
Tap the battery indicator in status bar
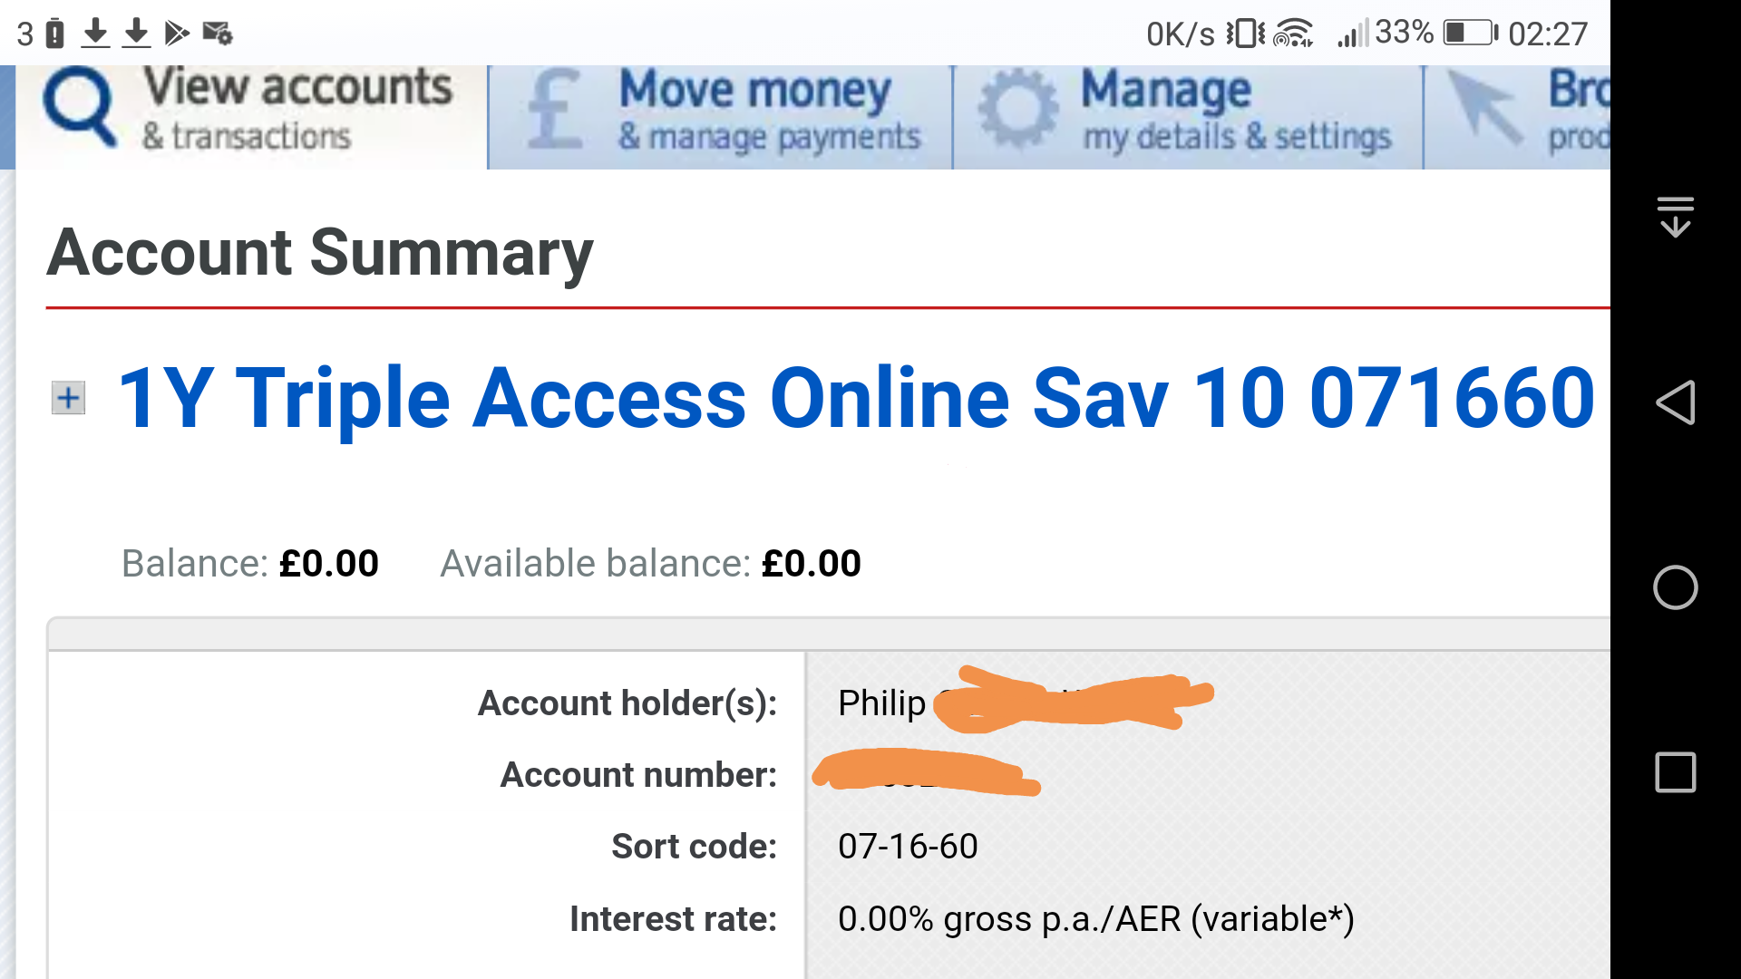click(x=1471, y=34)
